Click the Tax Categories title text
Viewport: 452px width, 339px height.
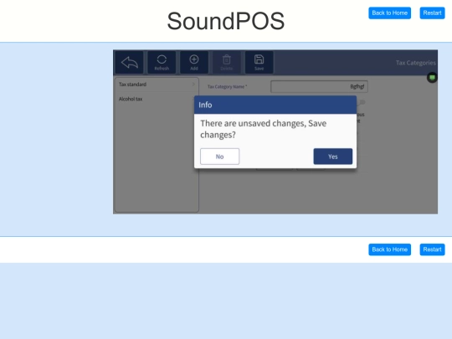[x=416, y=63]
